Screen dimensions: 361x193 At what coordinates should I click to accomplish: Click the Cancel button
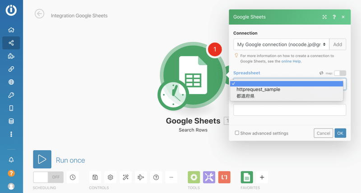(323, 133)
